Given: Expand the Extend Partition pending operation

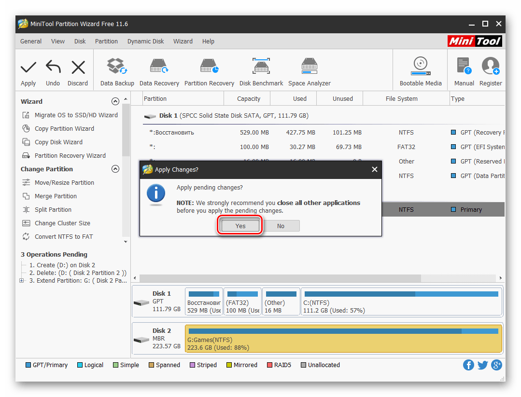Looking at the screenshot, I should tap(21, 280).
